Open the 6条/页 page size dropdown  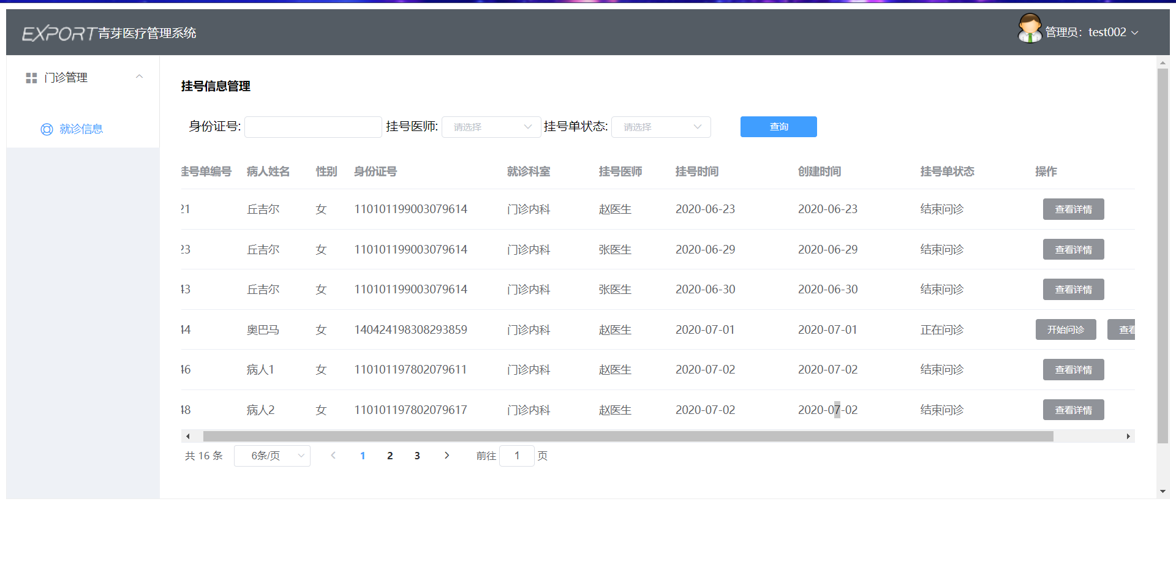(x=272, y=456)
